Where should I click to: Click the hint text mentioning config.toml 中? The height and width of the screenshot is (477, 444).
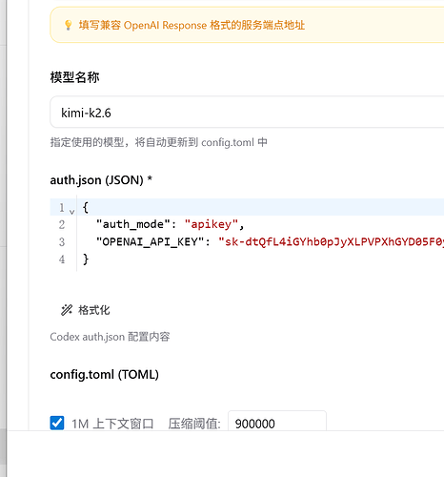158,142
